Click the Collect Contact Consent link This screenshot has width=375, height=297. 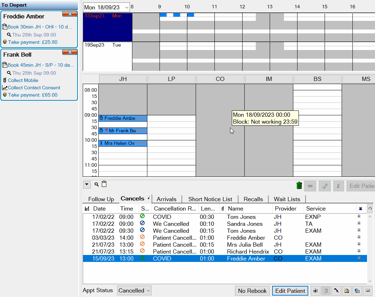pos(34,88)
